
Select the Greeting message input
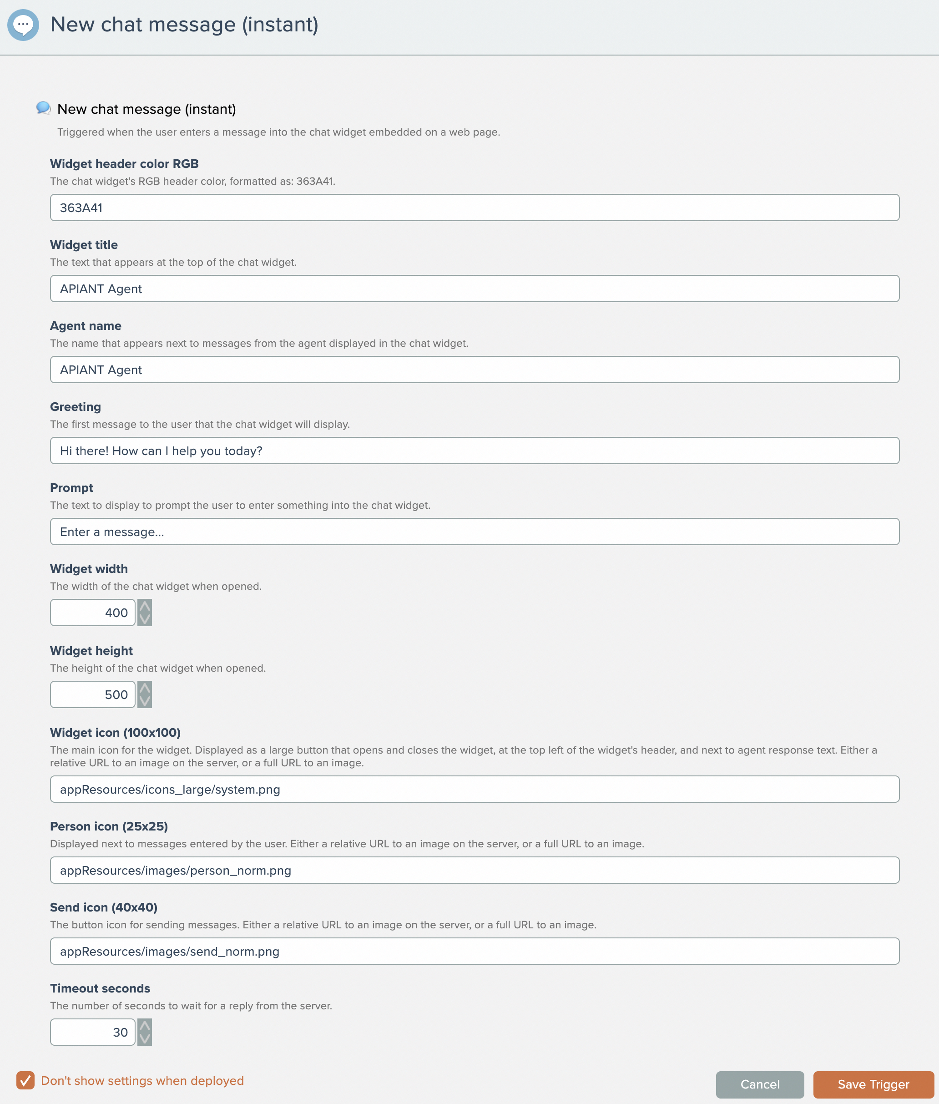pos(475,451)
